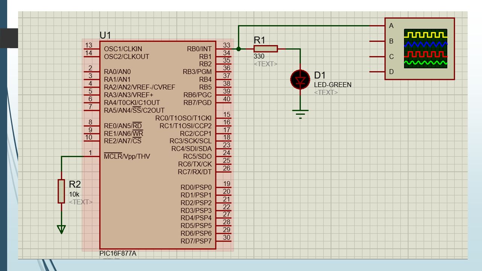Select the PIC16F877A chip body
The height and width of the screenshot is (271, 482).
(x=158, y=145)
